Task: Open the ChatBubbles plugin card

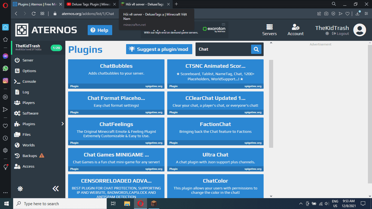Action: pos(116,74)
